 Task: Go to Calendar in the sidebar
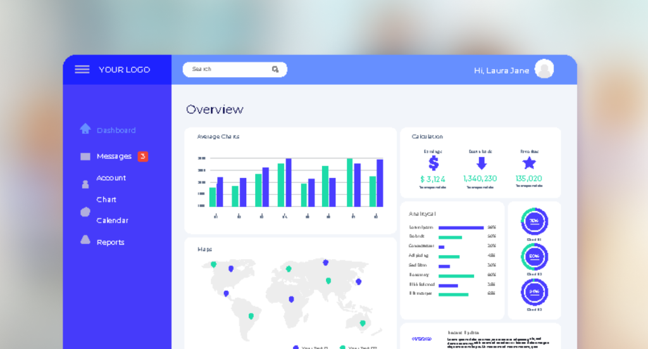(x=112, y=220)
